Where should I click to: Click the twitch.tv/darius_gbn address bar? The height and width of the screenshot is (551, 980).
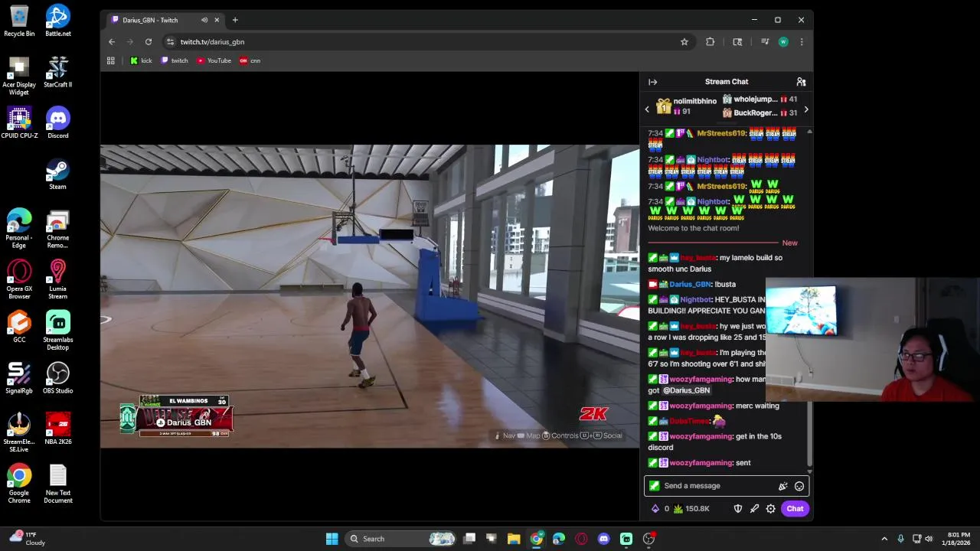pyautogui.click(x=421, y=42)
